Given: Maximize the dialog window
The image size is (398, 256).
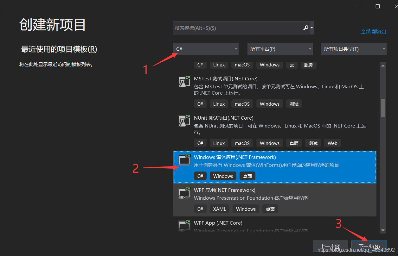Looking at the screenshot, I should pyautogui.click(x=378, y=6).
